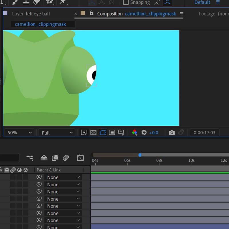Open grid and guide options icon
The height and width of the screenshot is (229, 229).
[121, 133]
